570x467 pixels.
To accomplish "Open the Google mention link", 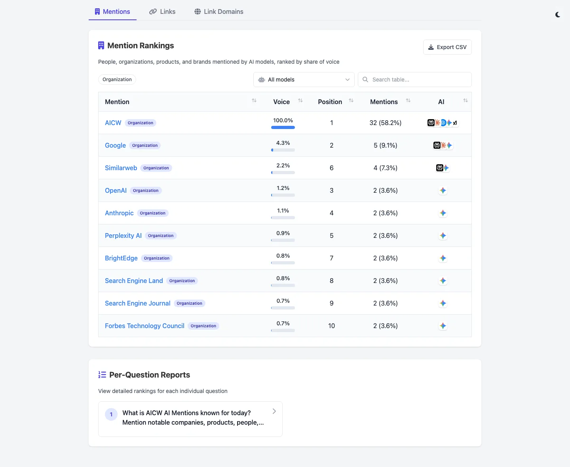I will [115, 145].
